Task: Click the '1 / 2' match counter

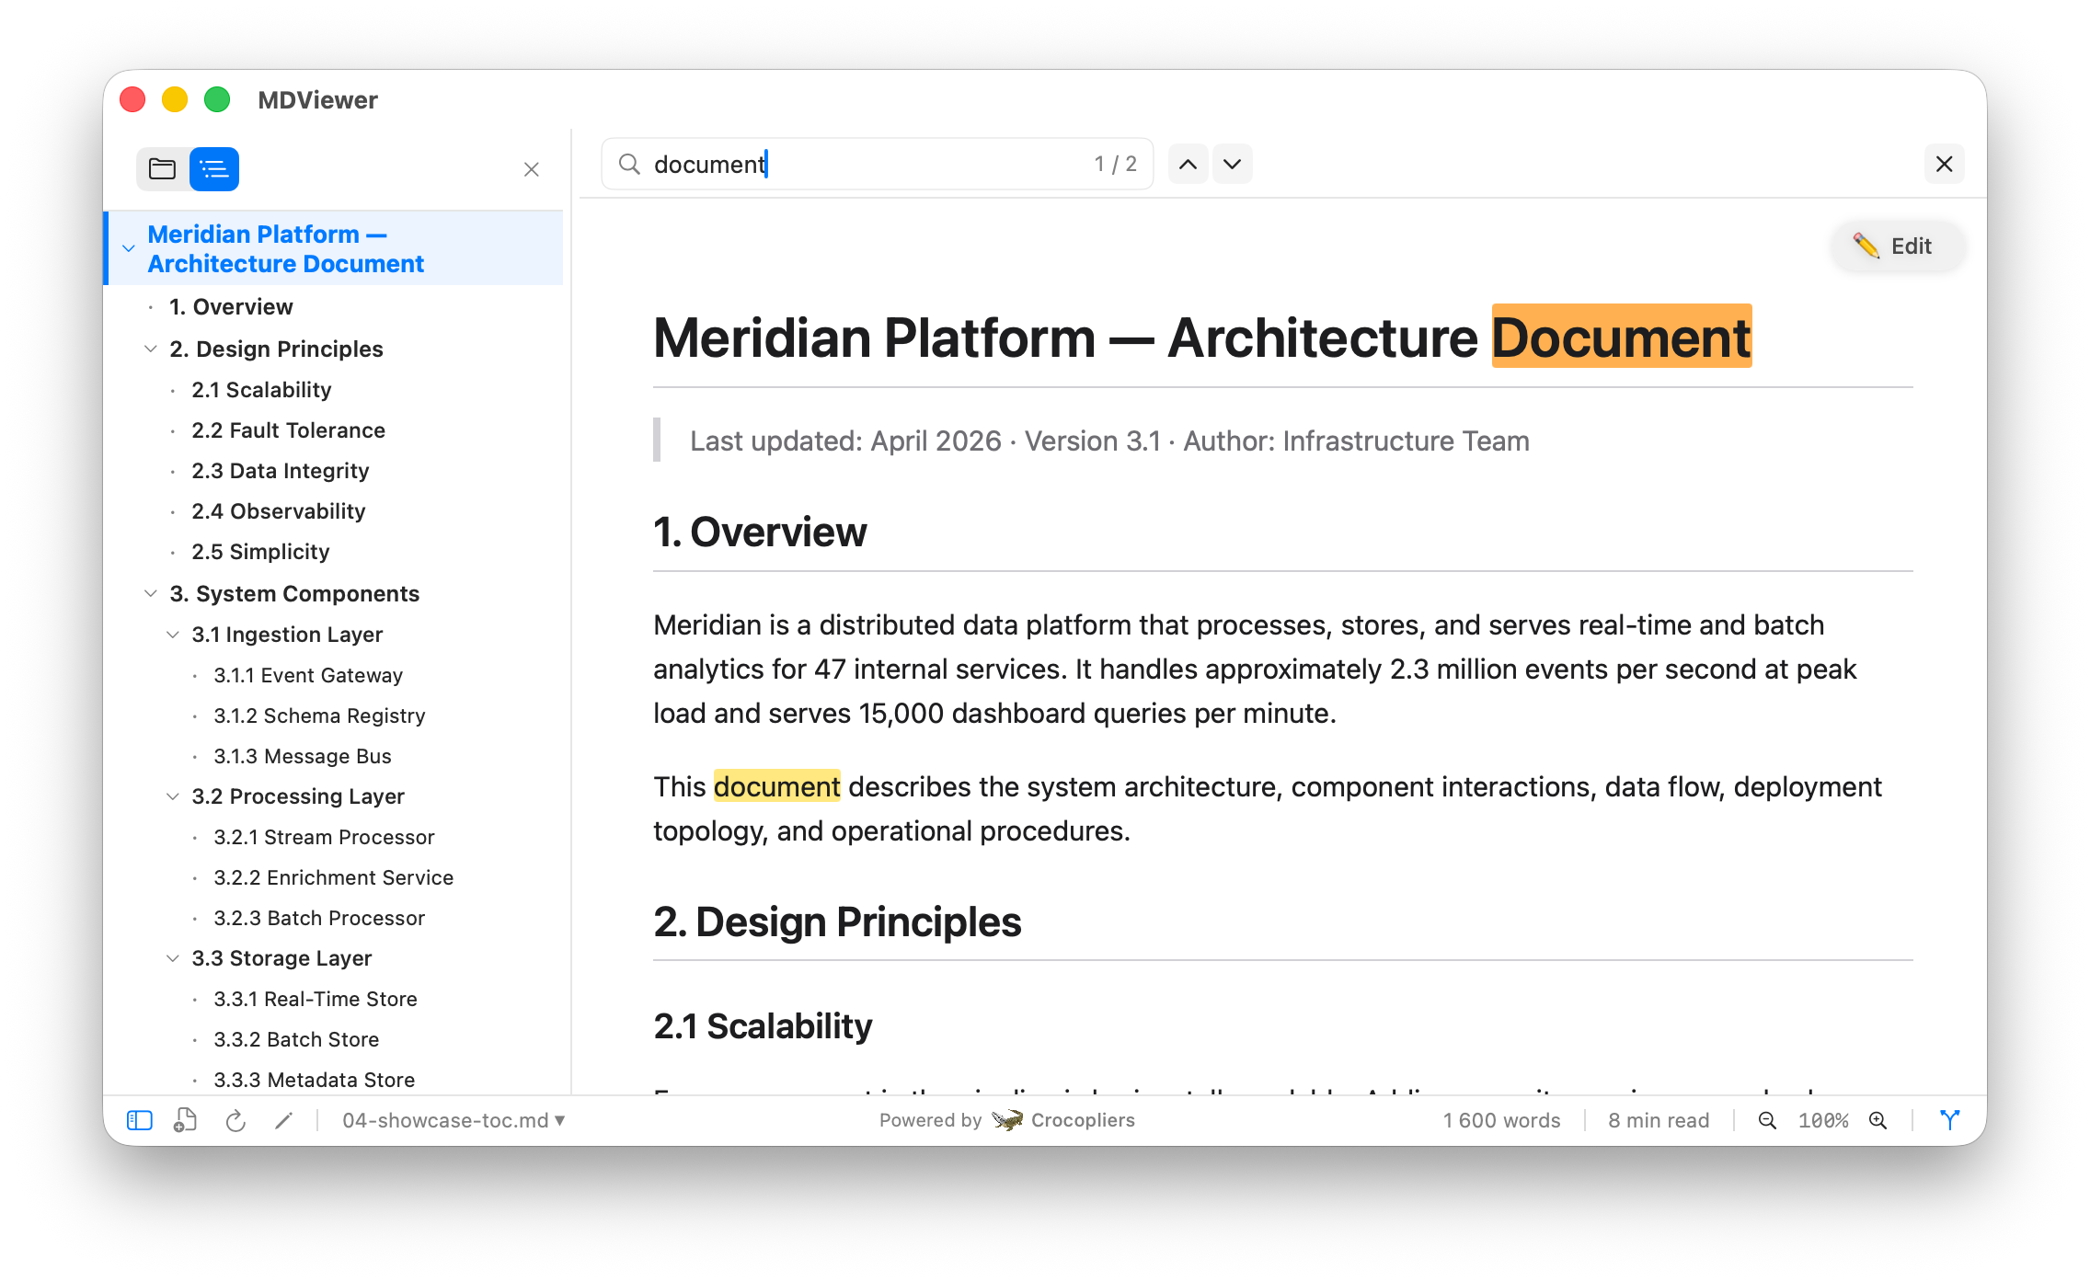Action: (x=1115, y=164)
